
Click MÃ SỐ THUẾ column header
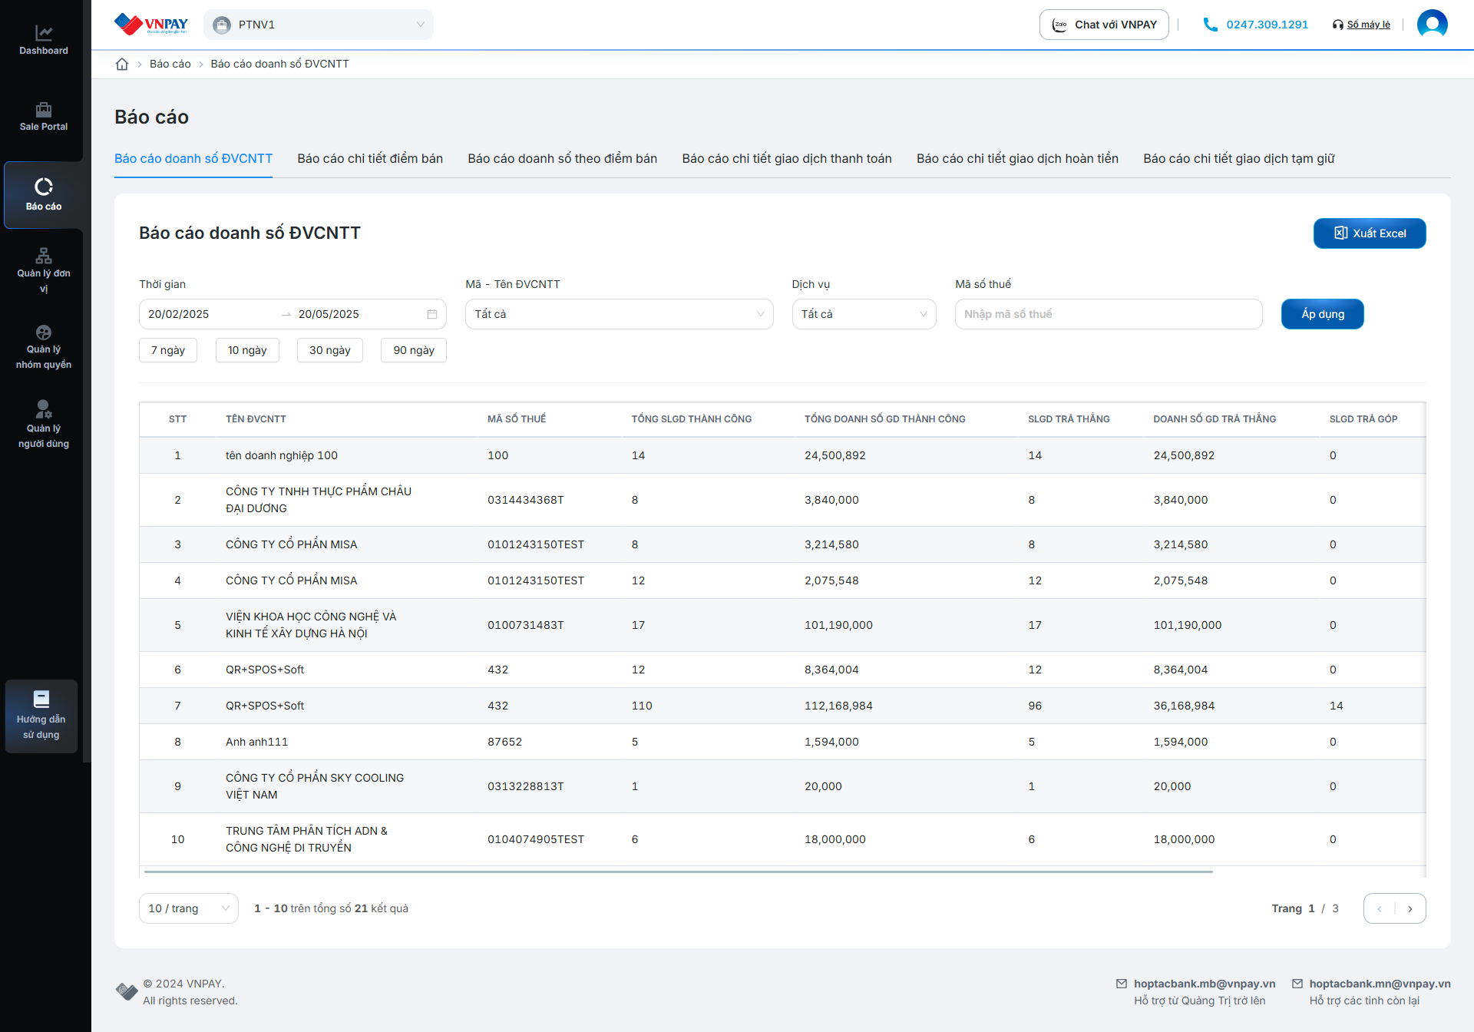click(517, 419)
